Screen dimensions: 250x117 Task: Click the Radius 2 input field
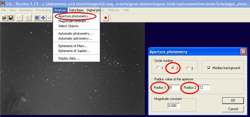204,88
